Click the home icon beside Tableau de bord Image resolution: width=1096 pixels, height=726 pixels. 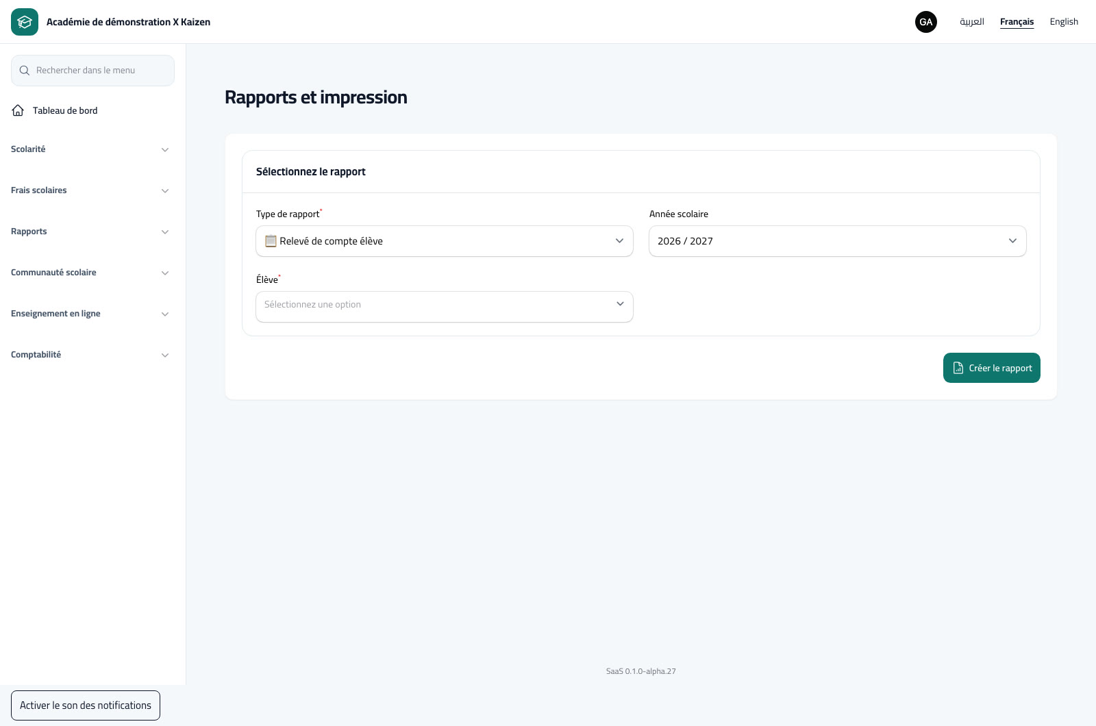tap(18, 110)
